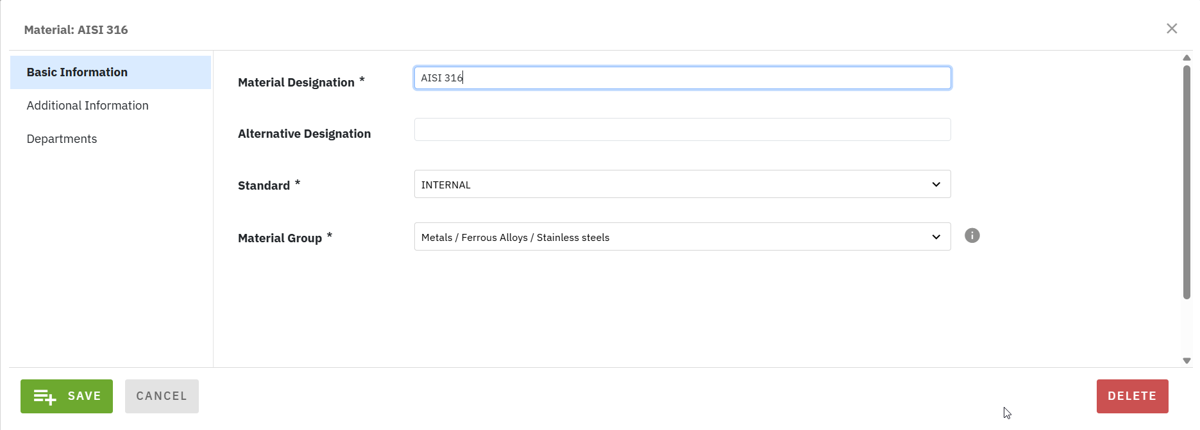Click the Material Group field label
The width and height of the screenshot is (1200, 430).
pos(280,238)
